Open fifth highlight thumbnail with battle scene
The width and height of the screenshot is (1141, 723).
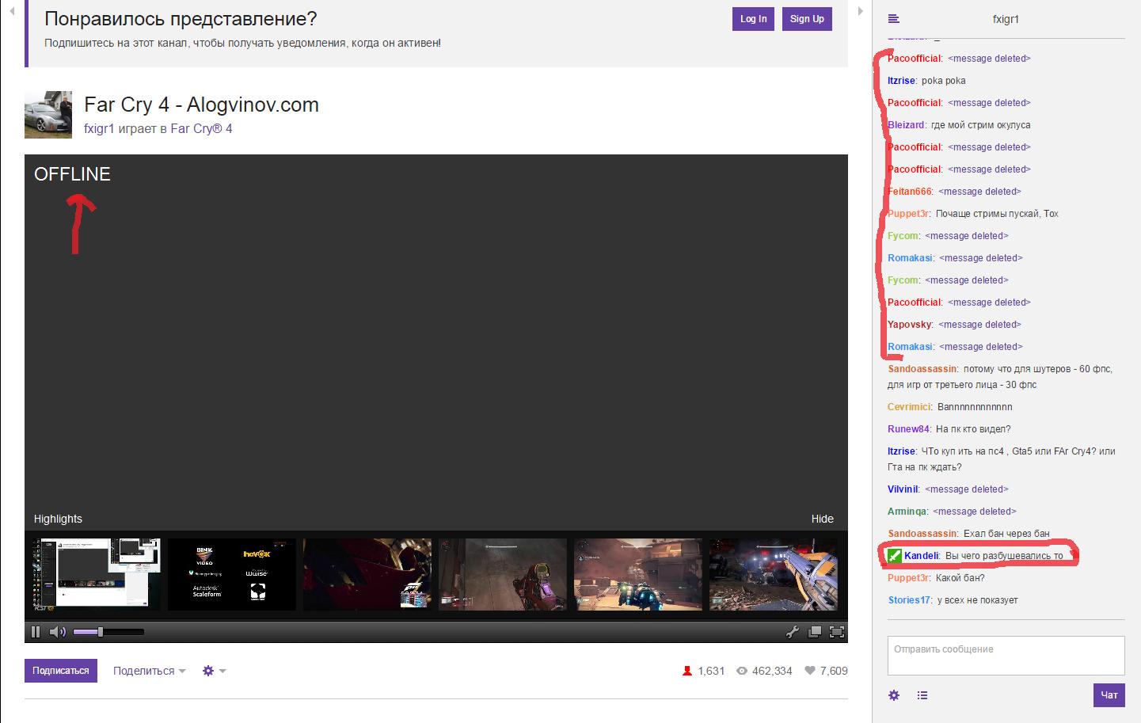(637, 575)
